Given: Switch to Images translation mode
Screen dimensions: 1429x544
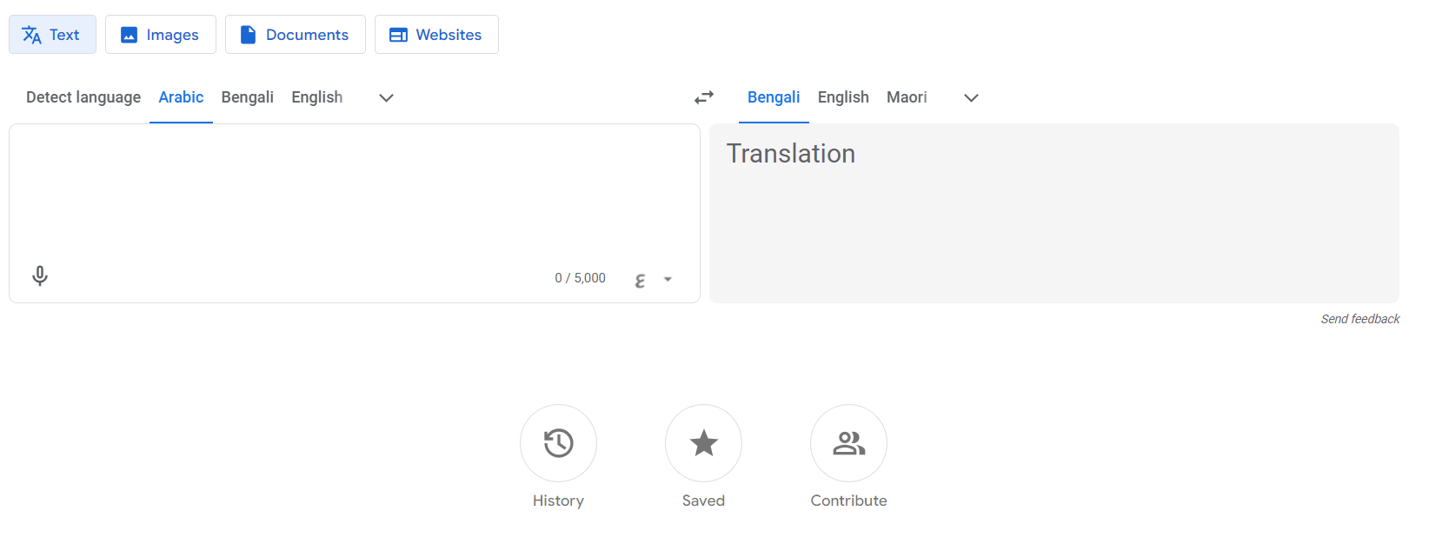Looking at the screenshot, I should point(161,35).
